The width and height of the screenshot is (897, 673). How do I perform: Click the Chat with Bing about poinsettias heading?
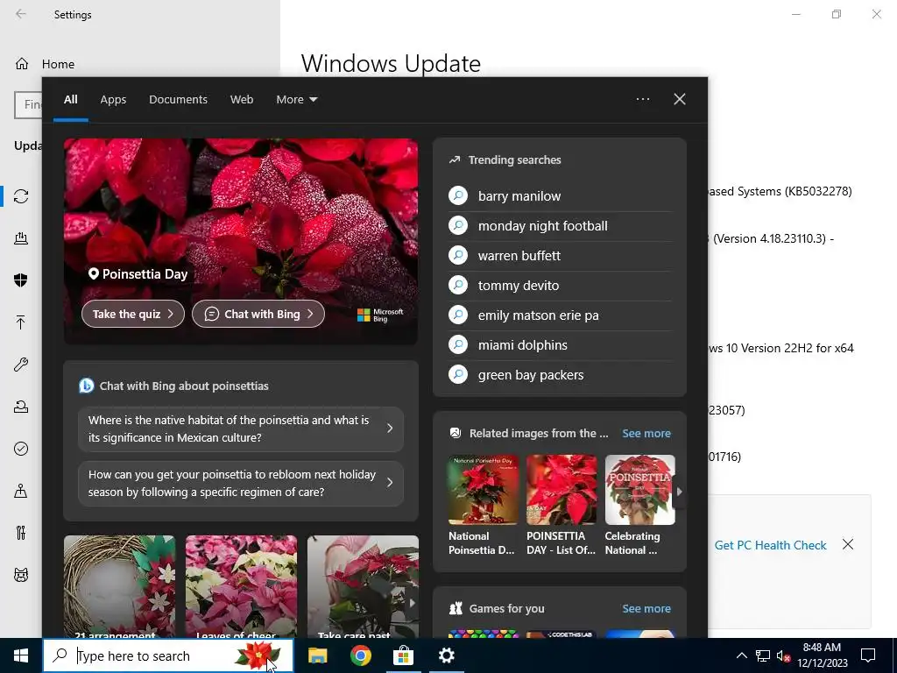point(184,386)
